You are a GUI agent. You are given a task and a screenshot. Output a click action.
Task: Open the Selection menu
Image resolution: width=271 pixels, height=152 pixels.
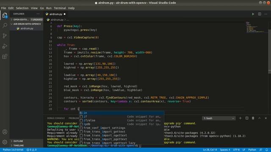click(x=22, y=8)
